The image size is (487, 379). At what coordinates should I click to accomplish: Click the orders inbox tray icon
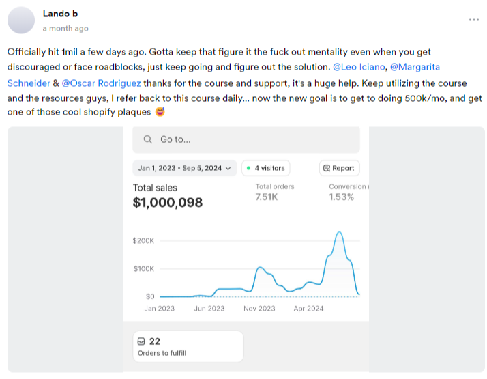coord(141,341)
